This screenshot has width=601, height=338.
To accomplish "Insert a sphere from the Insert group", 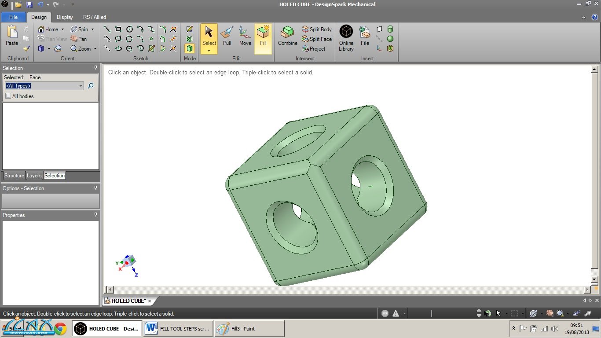I will (x=390, y=39).
